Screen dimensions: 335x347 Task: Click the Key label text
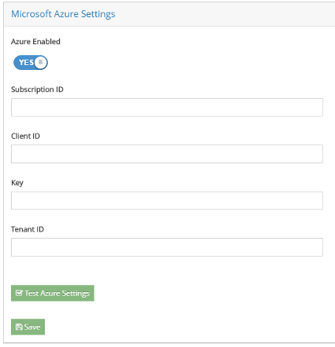17,183
